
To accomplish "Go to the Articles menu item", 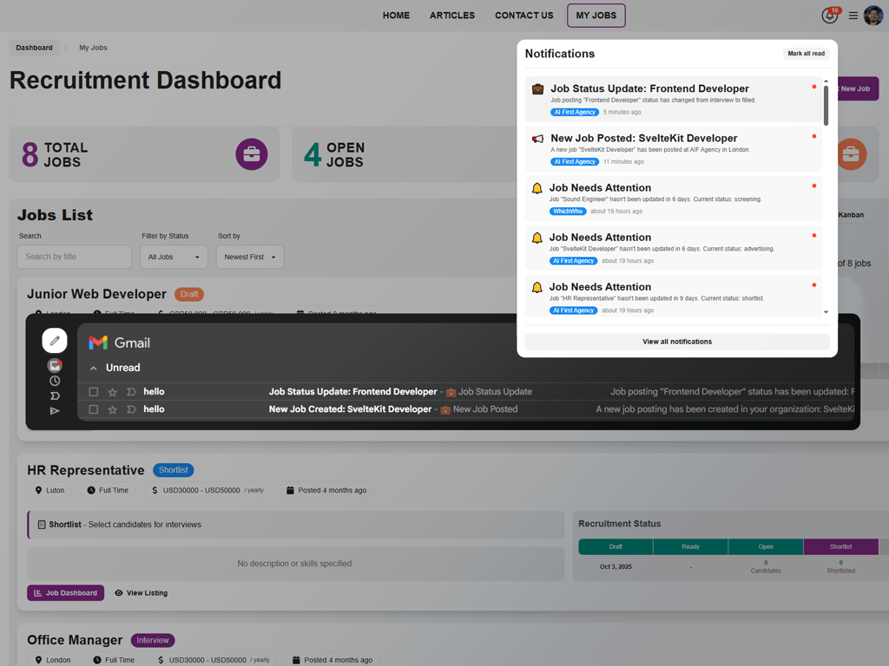I will point(452,16).
